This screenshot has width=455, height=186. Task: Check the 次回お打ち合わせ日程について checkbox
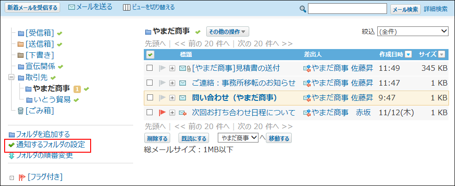tap(149, 112)
